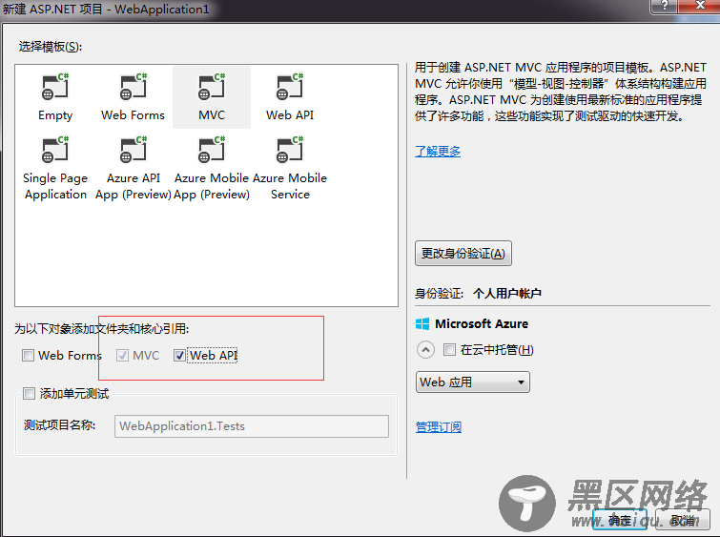Select Azure Mobile App (Preview) template icon
720x537 pixels.
[212, 150]
